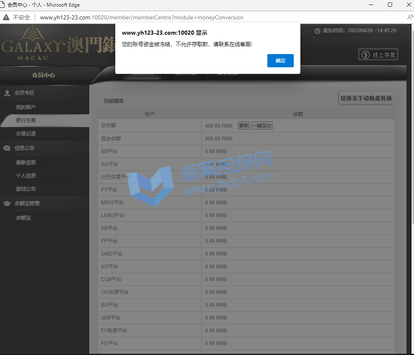414x355 pixels.
Task: Click the browser address bar URL
Action: [141, 17]
